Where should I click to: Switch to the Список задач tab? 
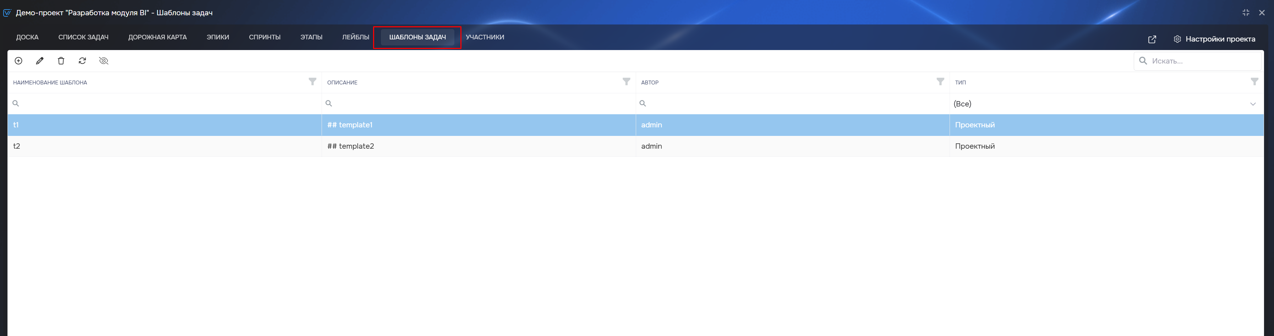pos(83,37)
